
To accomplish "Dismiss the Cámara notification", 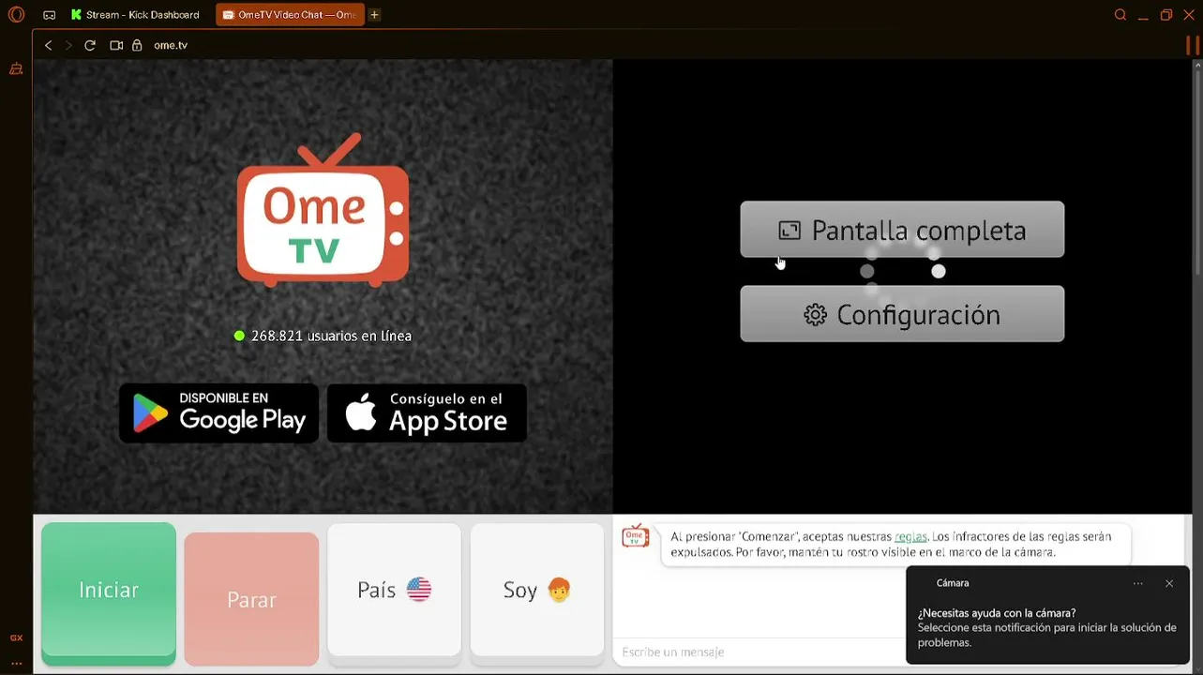I will pos(1169,583).
